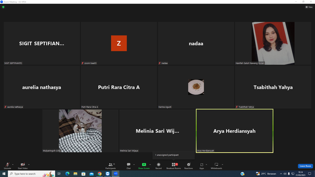315x177 pixels.
Task: Launch Microsoft Edge from the taskbar
Action: tap(67, 174)
